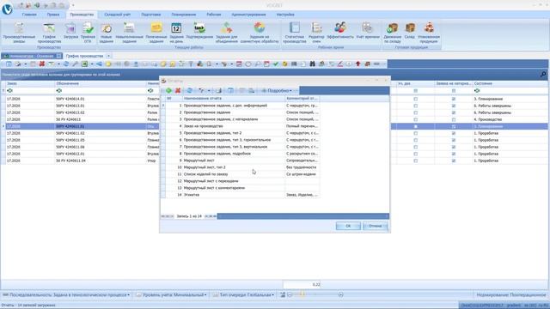Click green add icon in reports dialog
The width and height of the screenshot is (550, 309).
tap(169, 90)
